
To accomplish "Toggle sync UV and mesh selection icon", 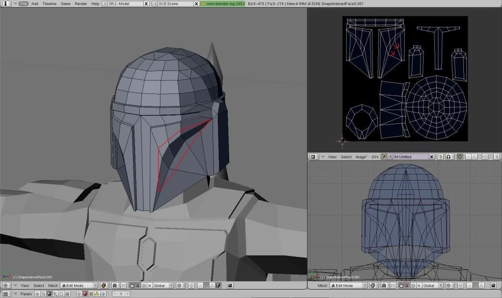I will tap(459, 157).
